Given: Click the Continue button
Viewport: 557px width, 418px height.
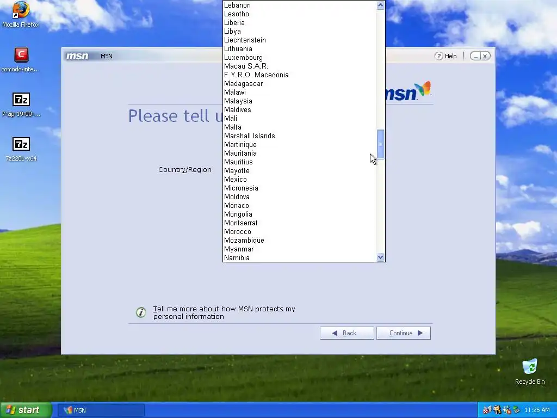Looking at the screenshot, I should [x=404, y=333].
